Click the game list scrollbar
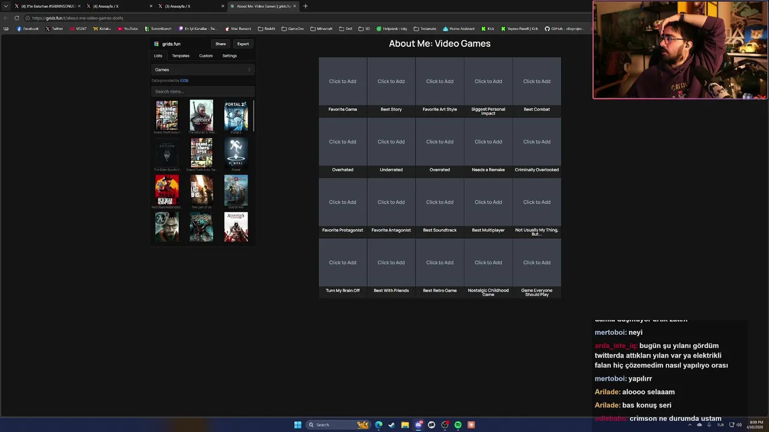The height and width of the screenshot is (432, 769). click(254, 115)
